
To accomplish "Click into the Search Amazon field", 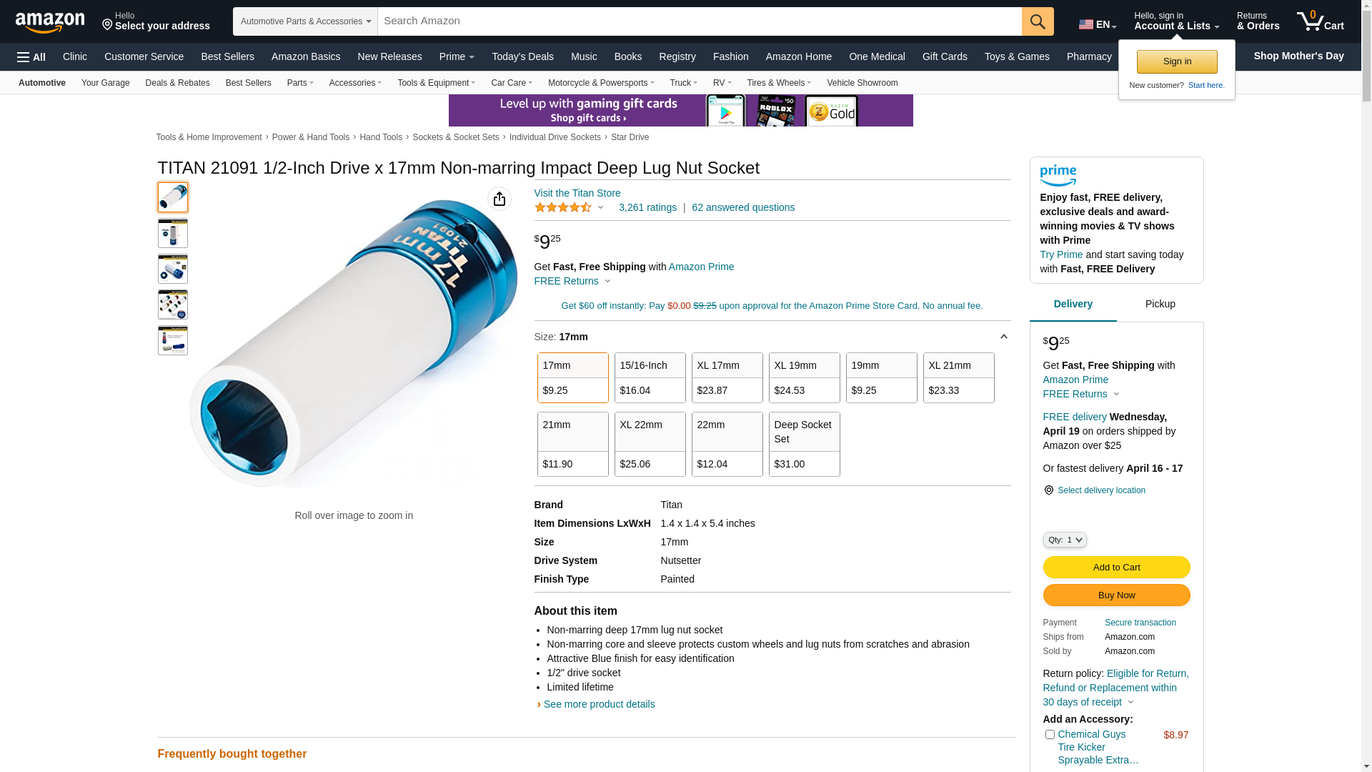I will 700,21.
